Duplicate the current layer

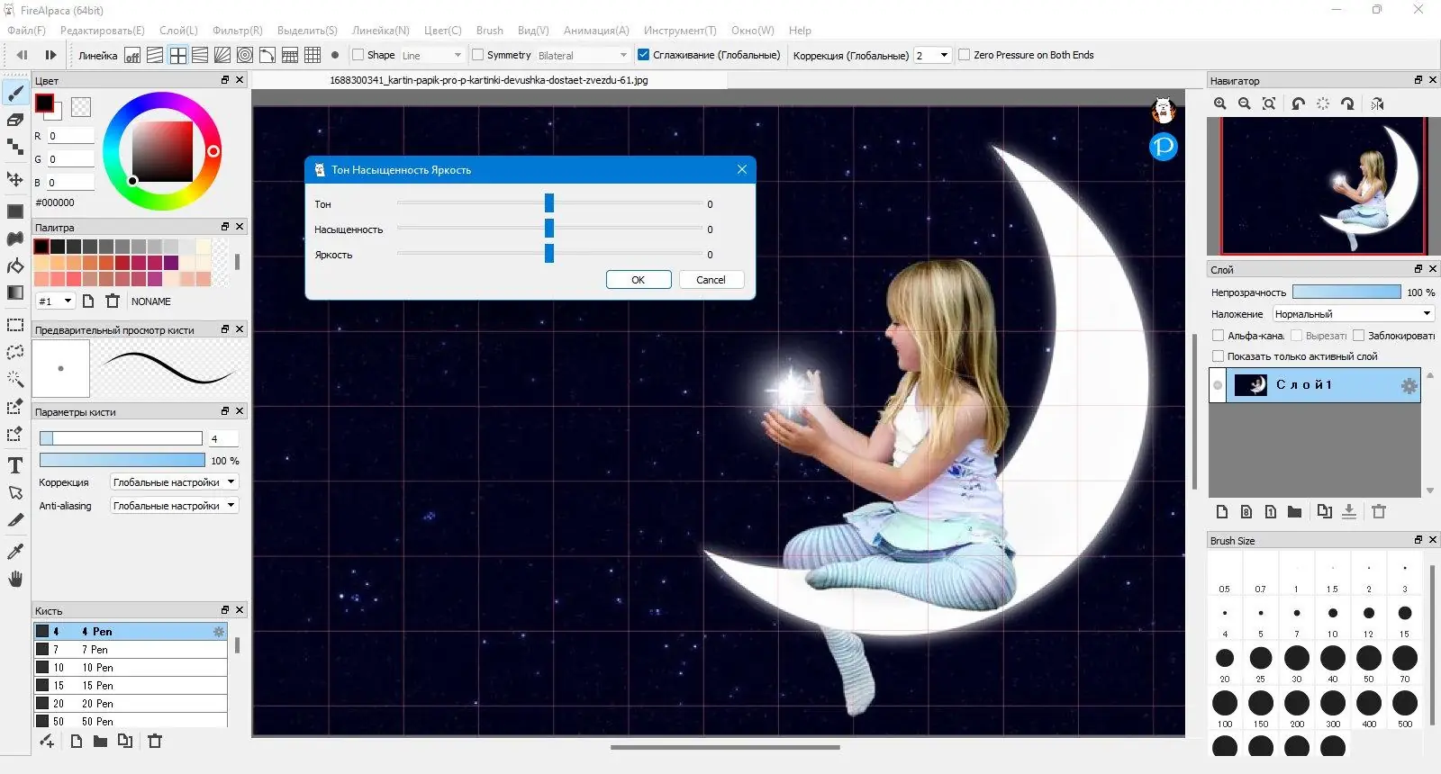tap(1324, 511)
